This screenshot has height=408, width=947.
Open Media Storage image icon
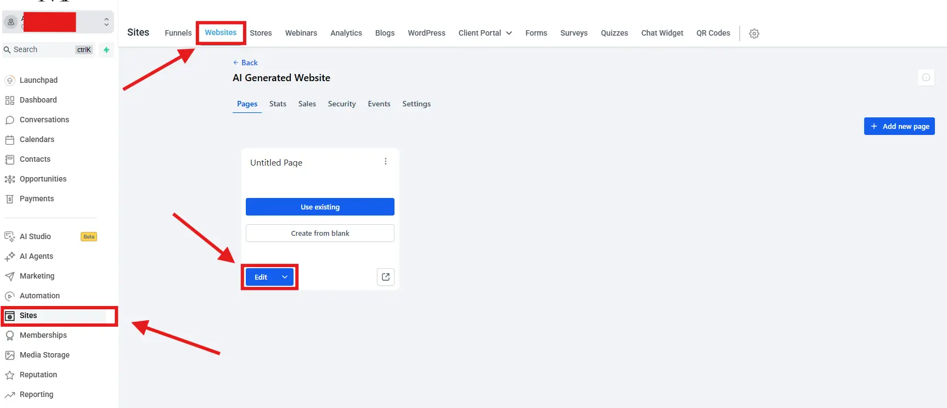pos(10,355)
